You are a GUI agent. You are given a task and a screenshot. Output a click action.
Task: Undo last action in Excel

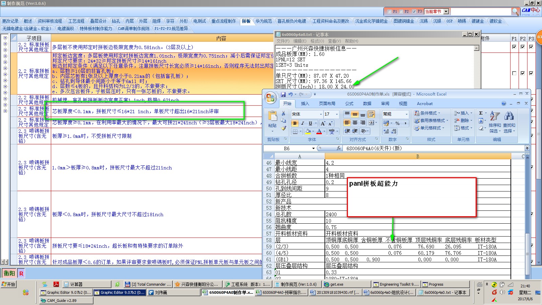click(291, 95)
